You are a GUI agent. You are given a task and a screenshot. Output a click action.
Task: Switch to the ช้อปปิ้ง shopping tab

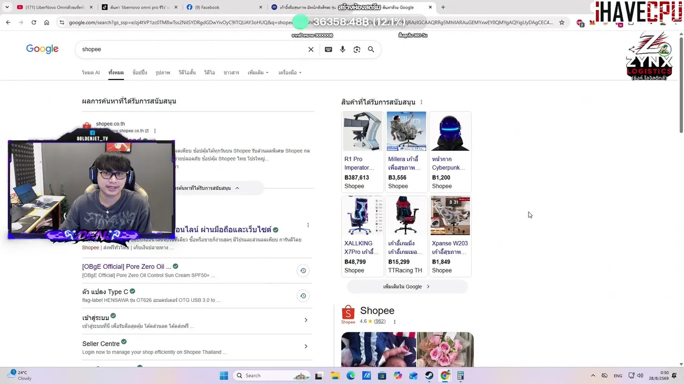tap(140, 73)
